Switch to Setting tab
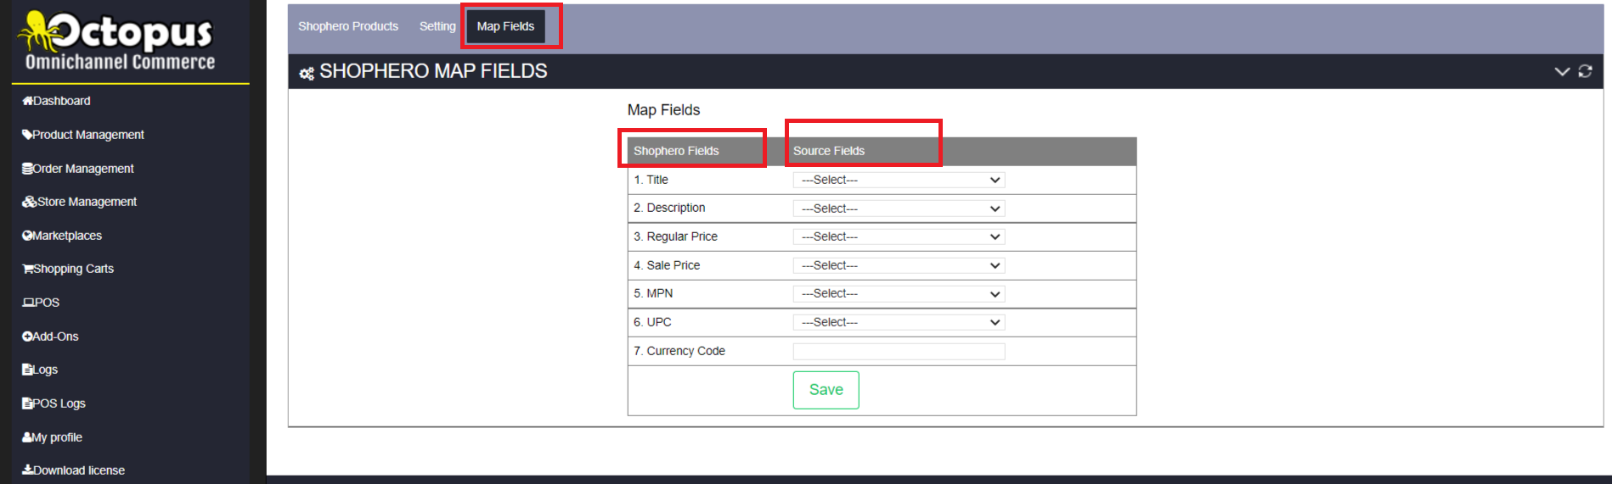Image resolution: width=1612 pixels, height=484 pixels. (437, 26)
